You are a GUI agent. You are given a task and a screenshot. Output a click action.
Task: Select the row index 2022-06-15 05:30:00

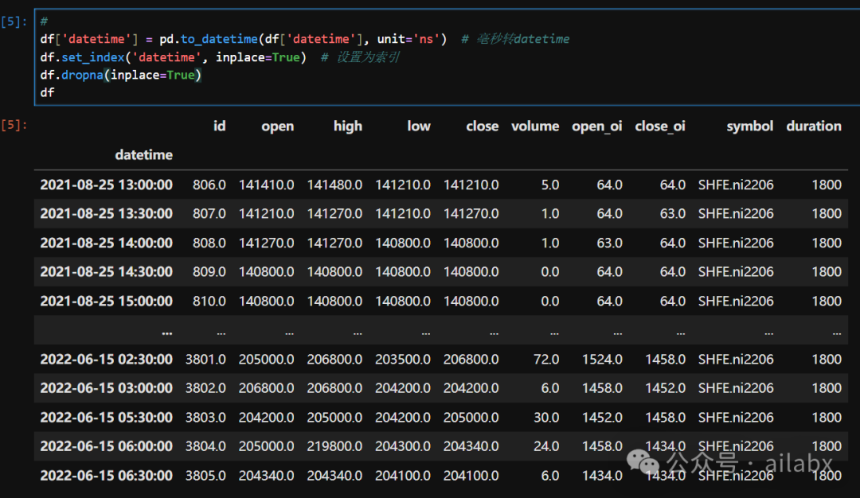pos(107,418)
